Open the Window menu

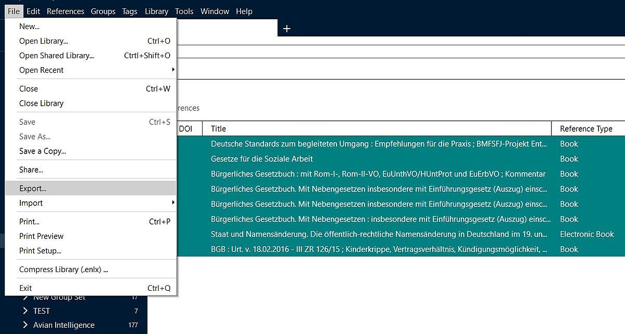tap(215, 11)
